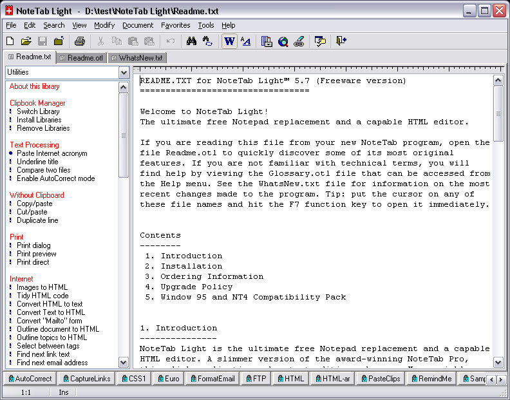Open the CSS1 clipbook tab
The image size is (510, 400).
coord(134,379)
